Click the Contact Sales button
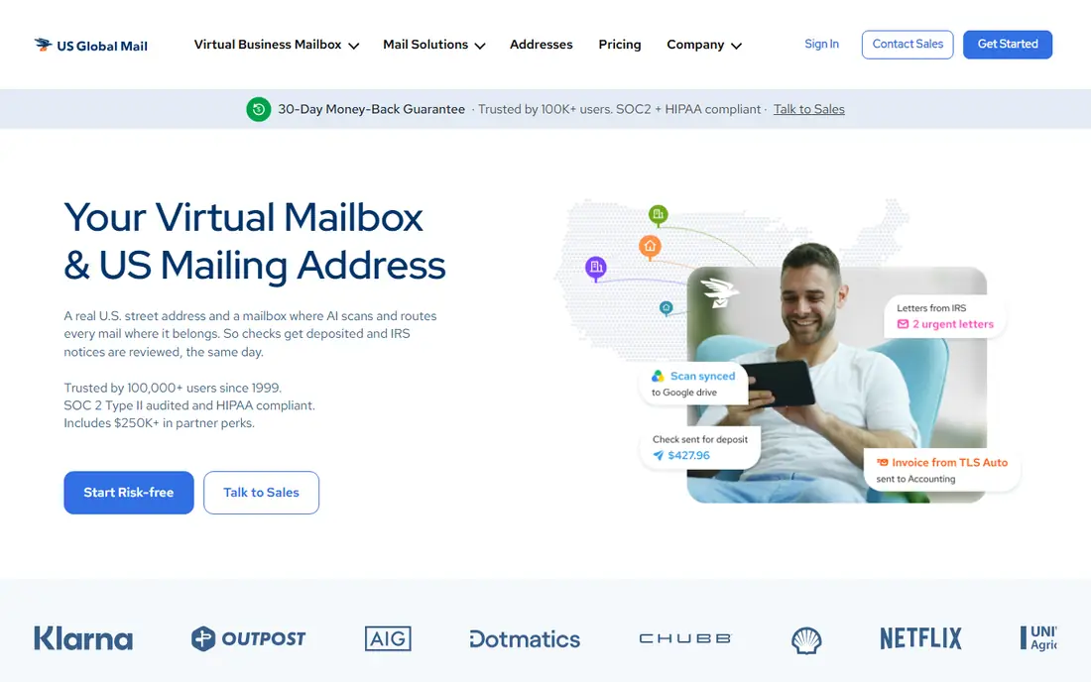The image size is (1091, 682). (x=908, y=45)
